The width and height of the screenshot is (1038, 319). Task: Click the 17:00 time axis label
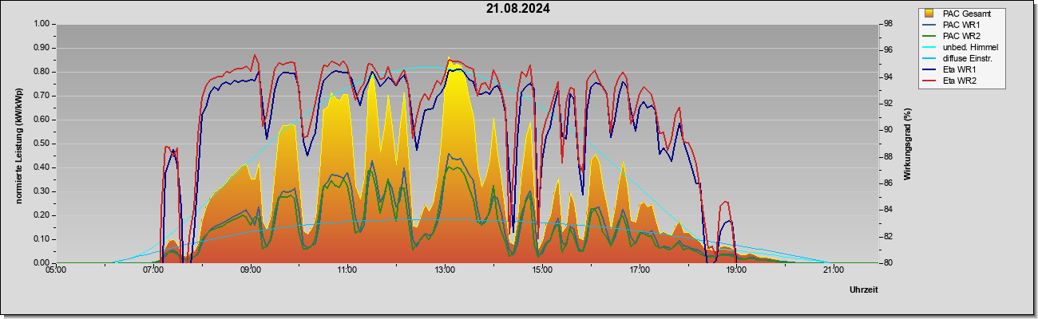coord(638,270)
